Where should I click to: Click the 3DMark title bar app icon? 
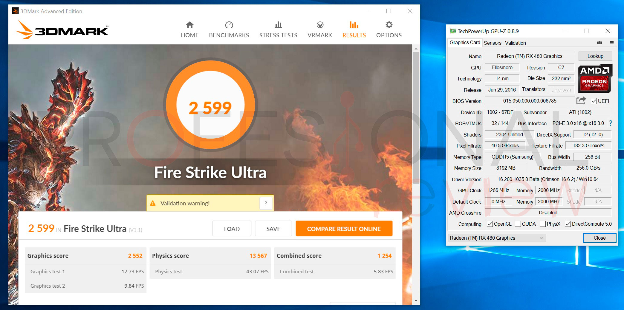point(15,11)
